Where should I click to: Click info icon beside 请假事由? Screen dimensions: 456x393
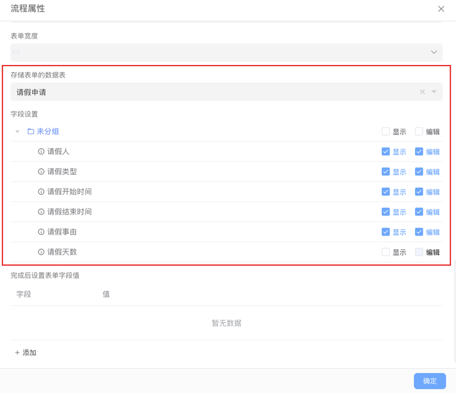[41, 232]
